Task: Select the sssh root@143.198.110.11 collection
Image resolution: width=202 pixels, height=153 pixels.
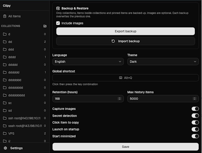Action: coord(25,126)
